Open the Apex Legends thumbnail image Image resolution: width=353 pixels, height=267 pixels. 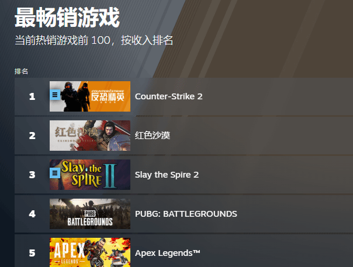pyautogui.click(x=90, y=252)
